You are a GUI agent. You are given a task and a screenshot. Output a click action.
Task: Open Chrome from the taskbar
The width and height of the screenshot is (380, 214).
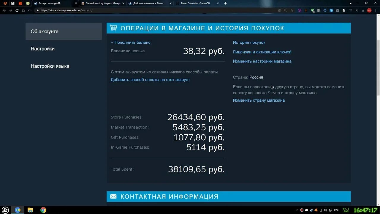tap(43, 210)
